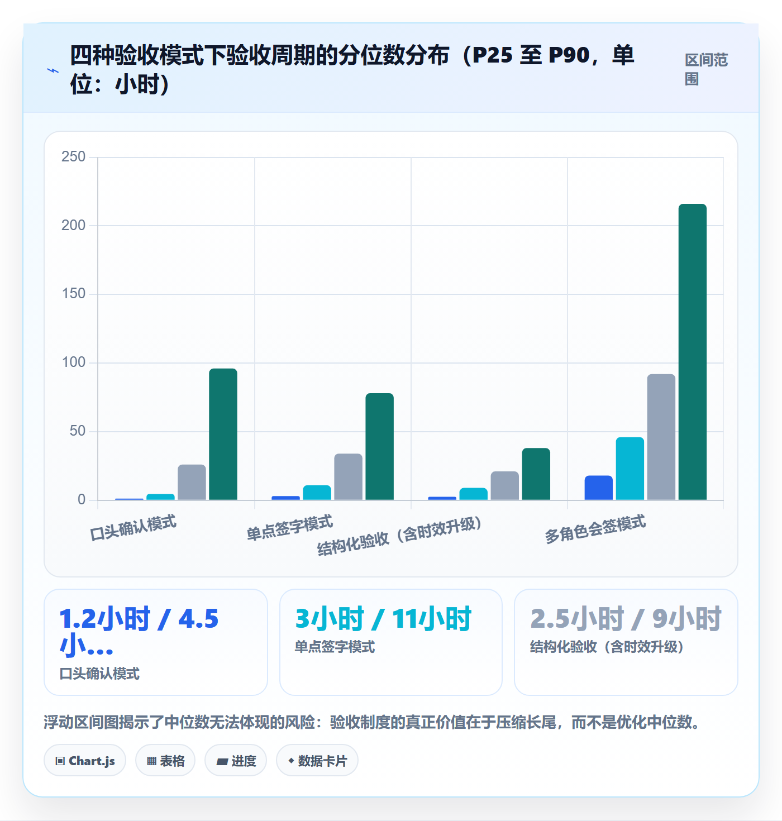The height and width of the screenshot is (821, 782).
Task: Click the gray bar for 口头确认模式
Action: tap(192, 482)
